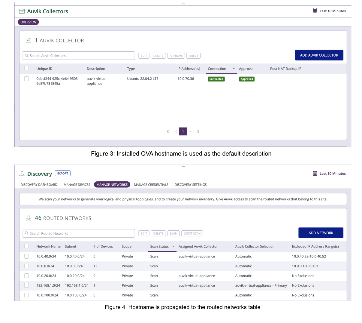Image resolution: width=362 pixels, height=323 pixels.
Task: Go to last page double-arrow in pagination
Action: click(198, 131)
